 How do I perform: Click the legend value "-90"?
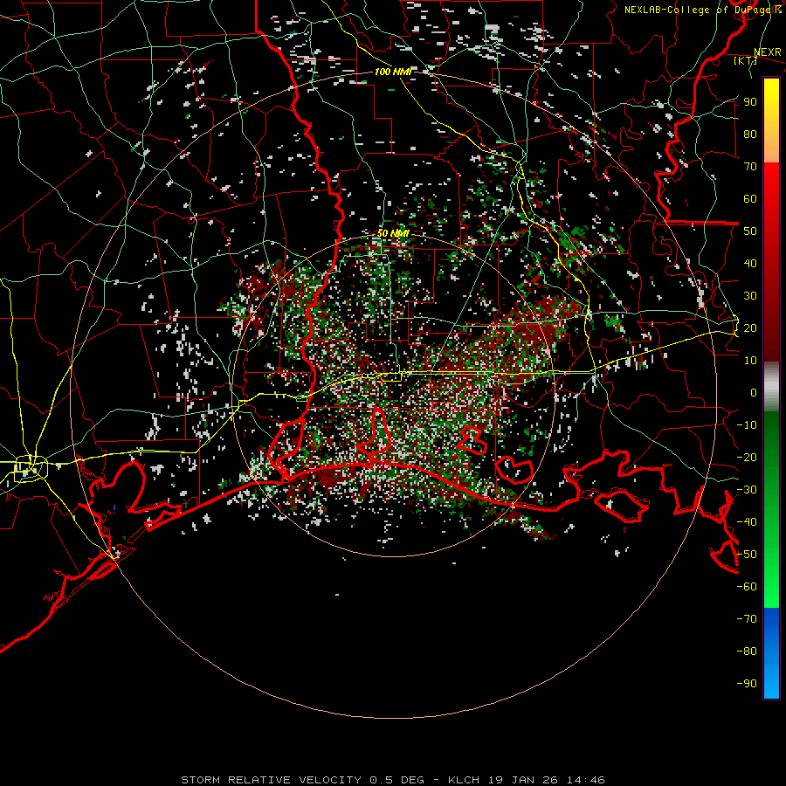point(747,684)
